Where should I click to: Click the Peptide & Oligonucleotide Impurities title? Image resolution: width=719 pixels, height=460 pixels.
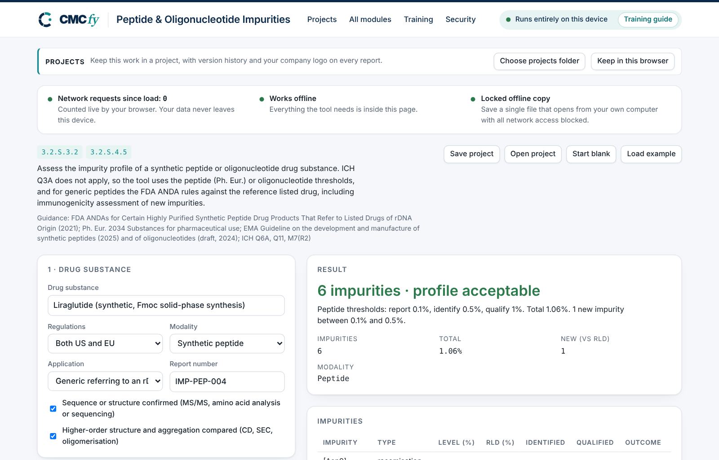(203, 19)
